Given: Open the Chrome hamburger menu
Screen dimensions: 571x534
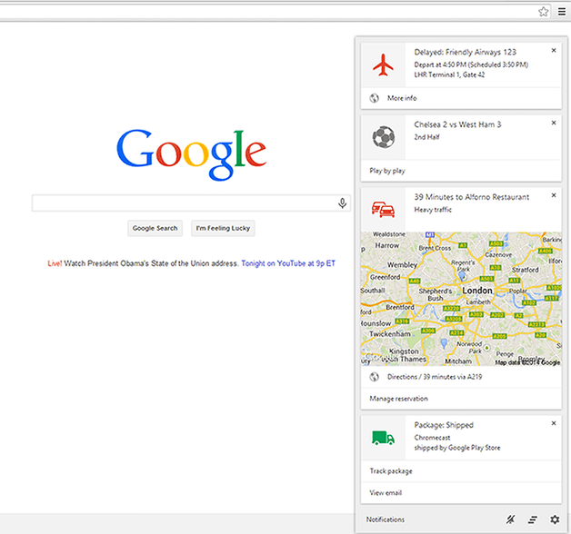Looking at the screenshot, I should click(x=562, y=12).
